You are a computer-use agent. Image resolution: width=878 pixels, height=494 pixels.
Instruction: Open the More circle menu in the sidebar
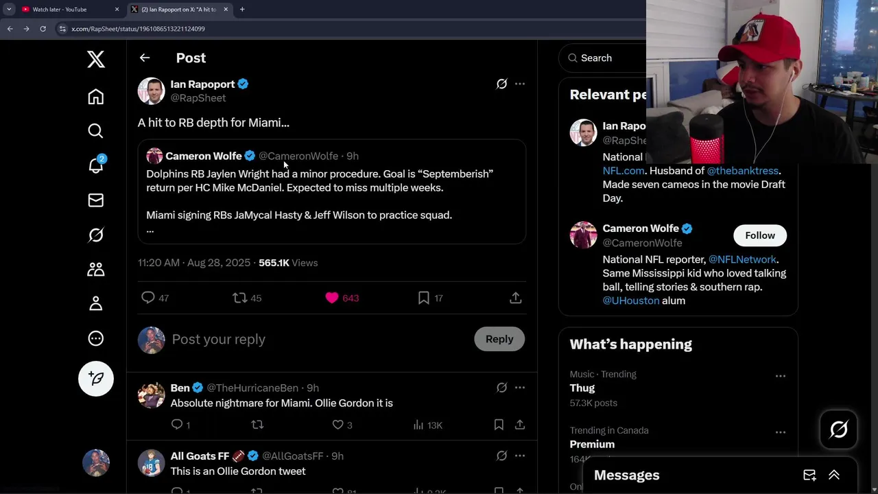(96, 338)
